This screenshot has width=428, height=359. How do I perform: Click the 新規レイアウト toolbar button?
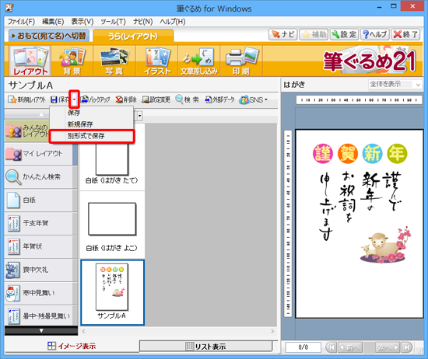[26, 99]
